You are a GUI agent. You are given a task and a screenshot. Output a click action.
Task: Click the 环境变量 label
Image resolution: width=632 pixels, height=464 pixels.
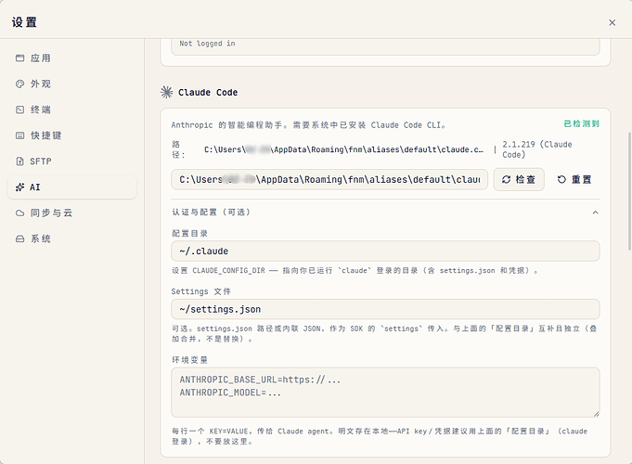(190, 360)
